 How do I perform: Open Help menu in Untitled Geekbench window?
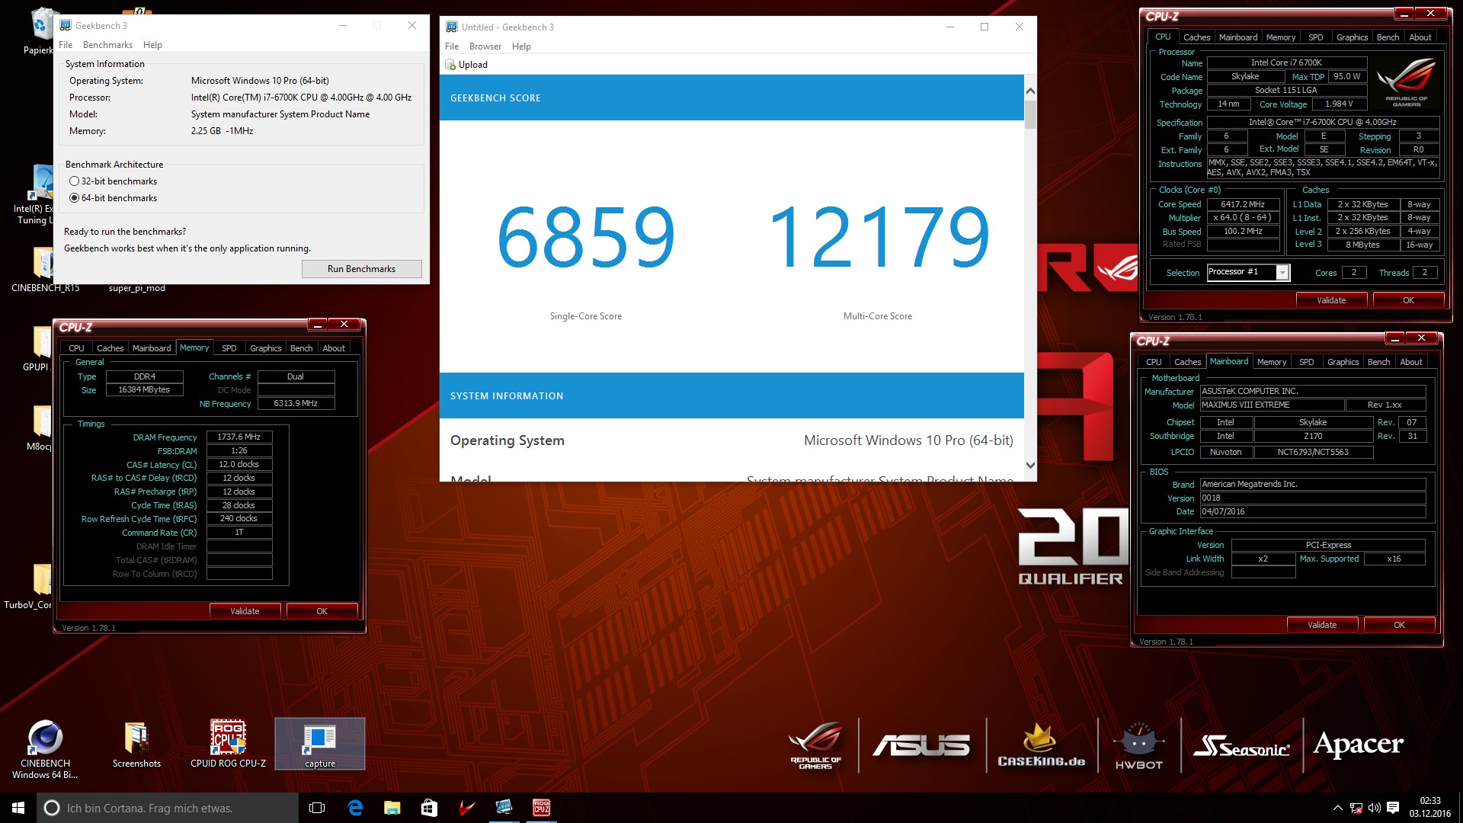point(521,46)
